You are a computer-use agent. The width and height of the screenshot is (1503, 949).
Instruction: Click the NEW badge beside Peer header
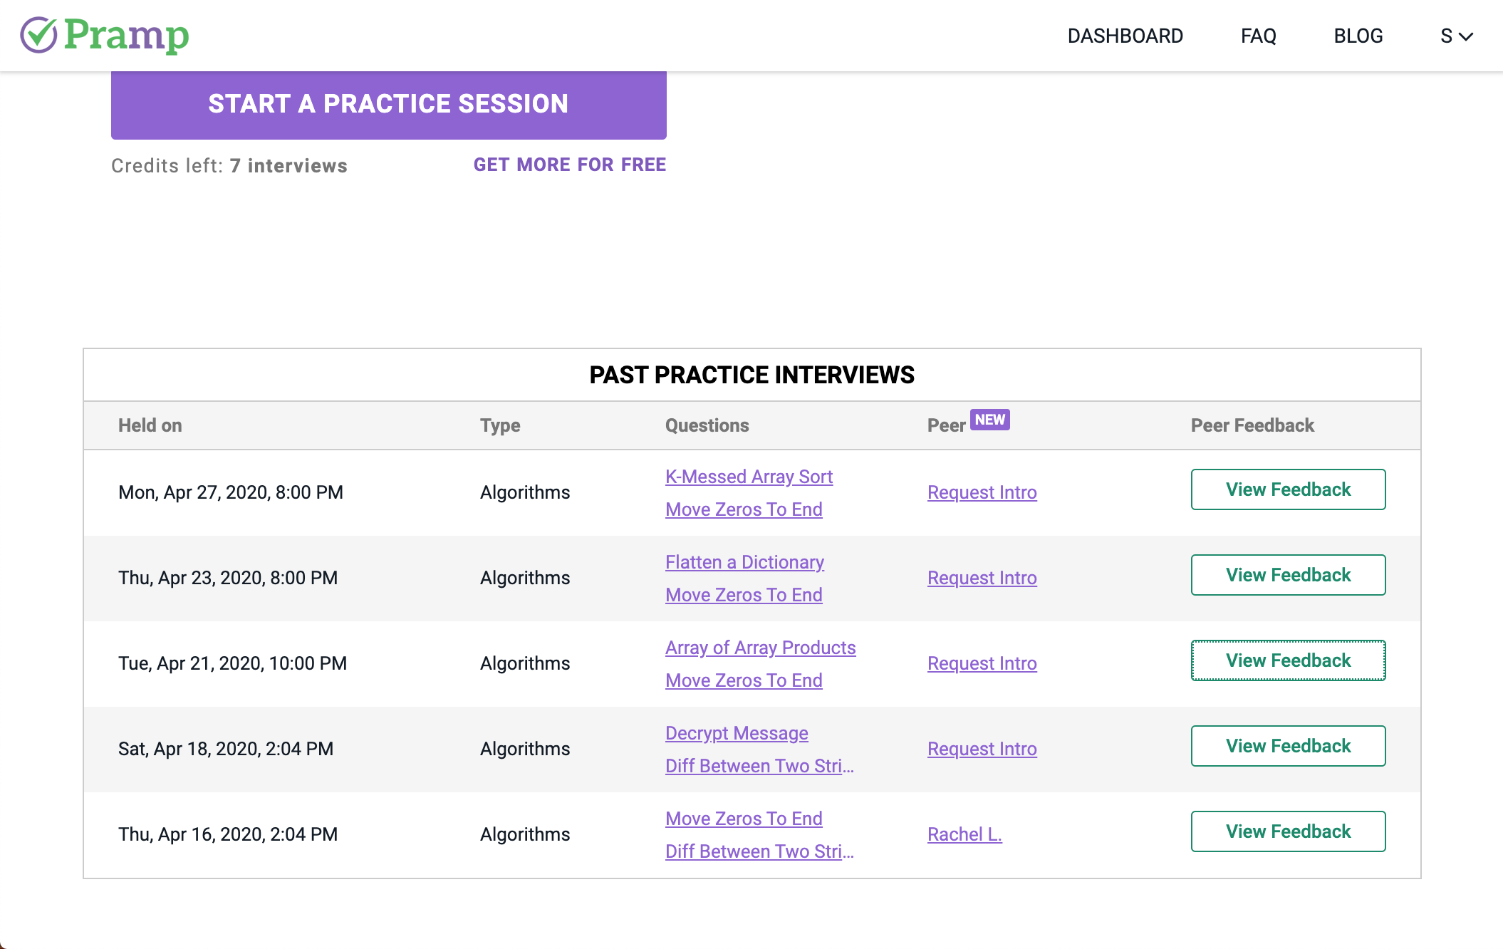pos(990,420)
